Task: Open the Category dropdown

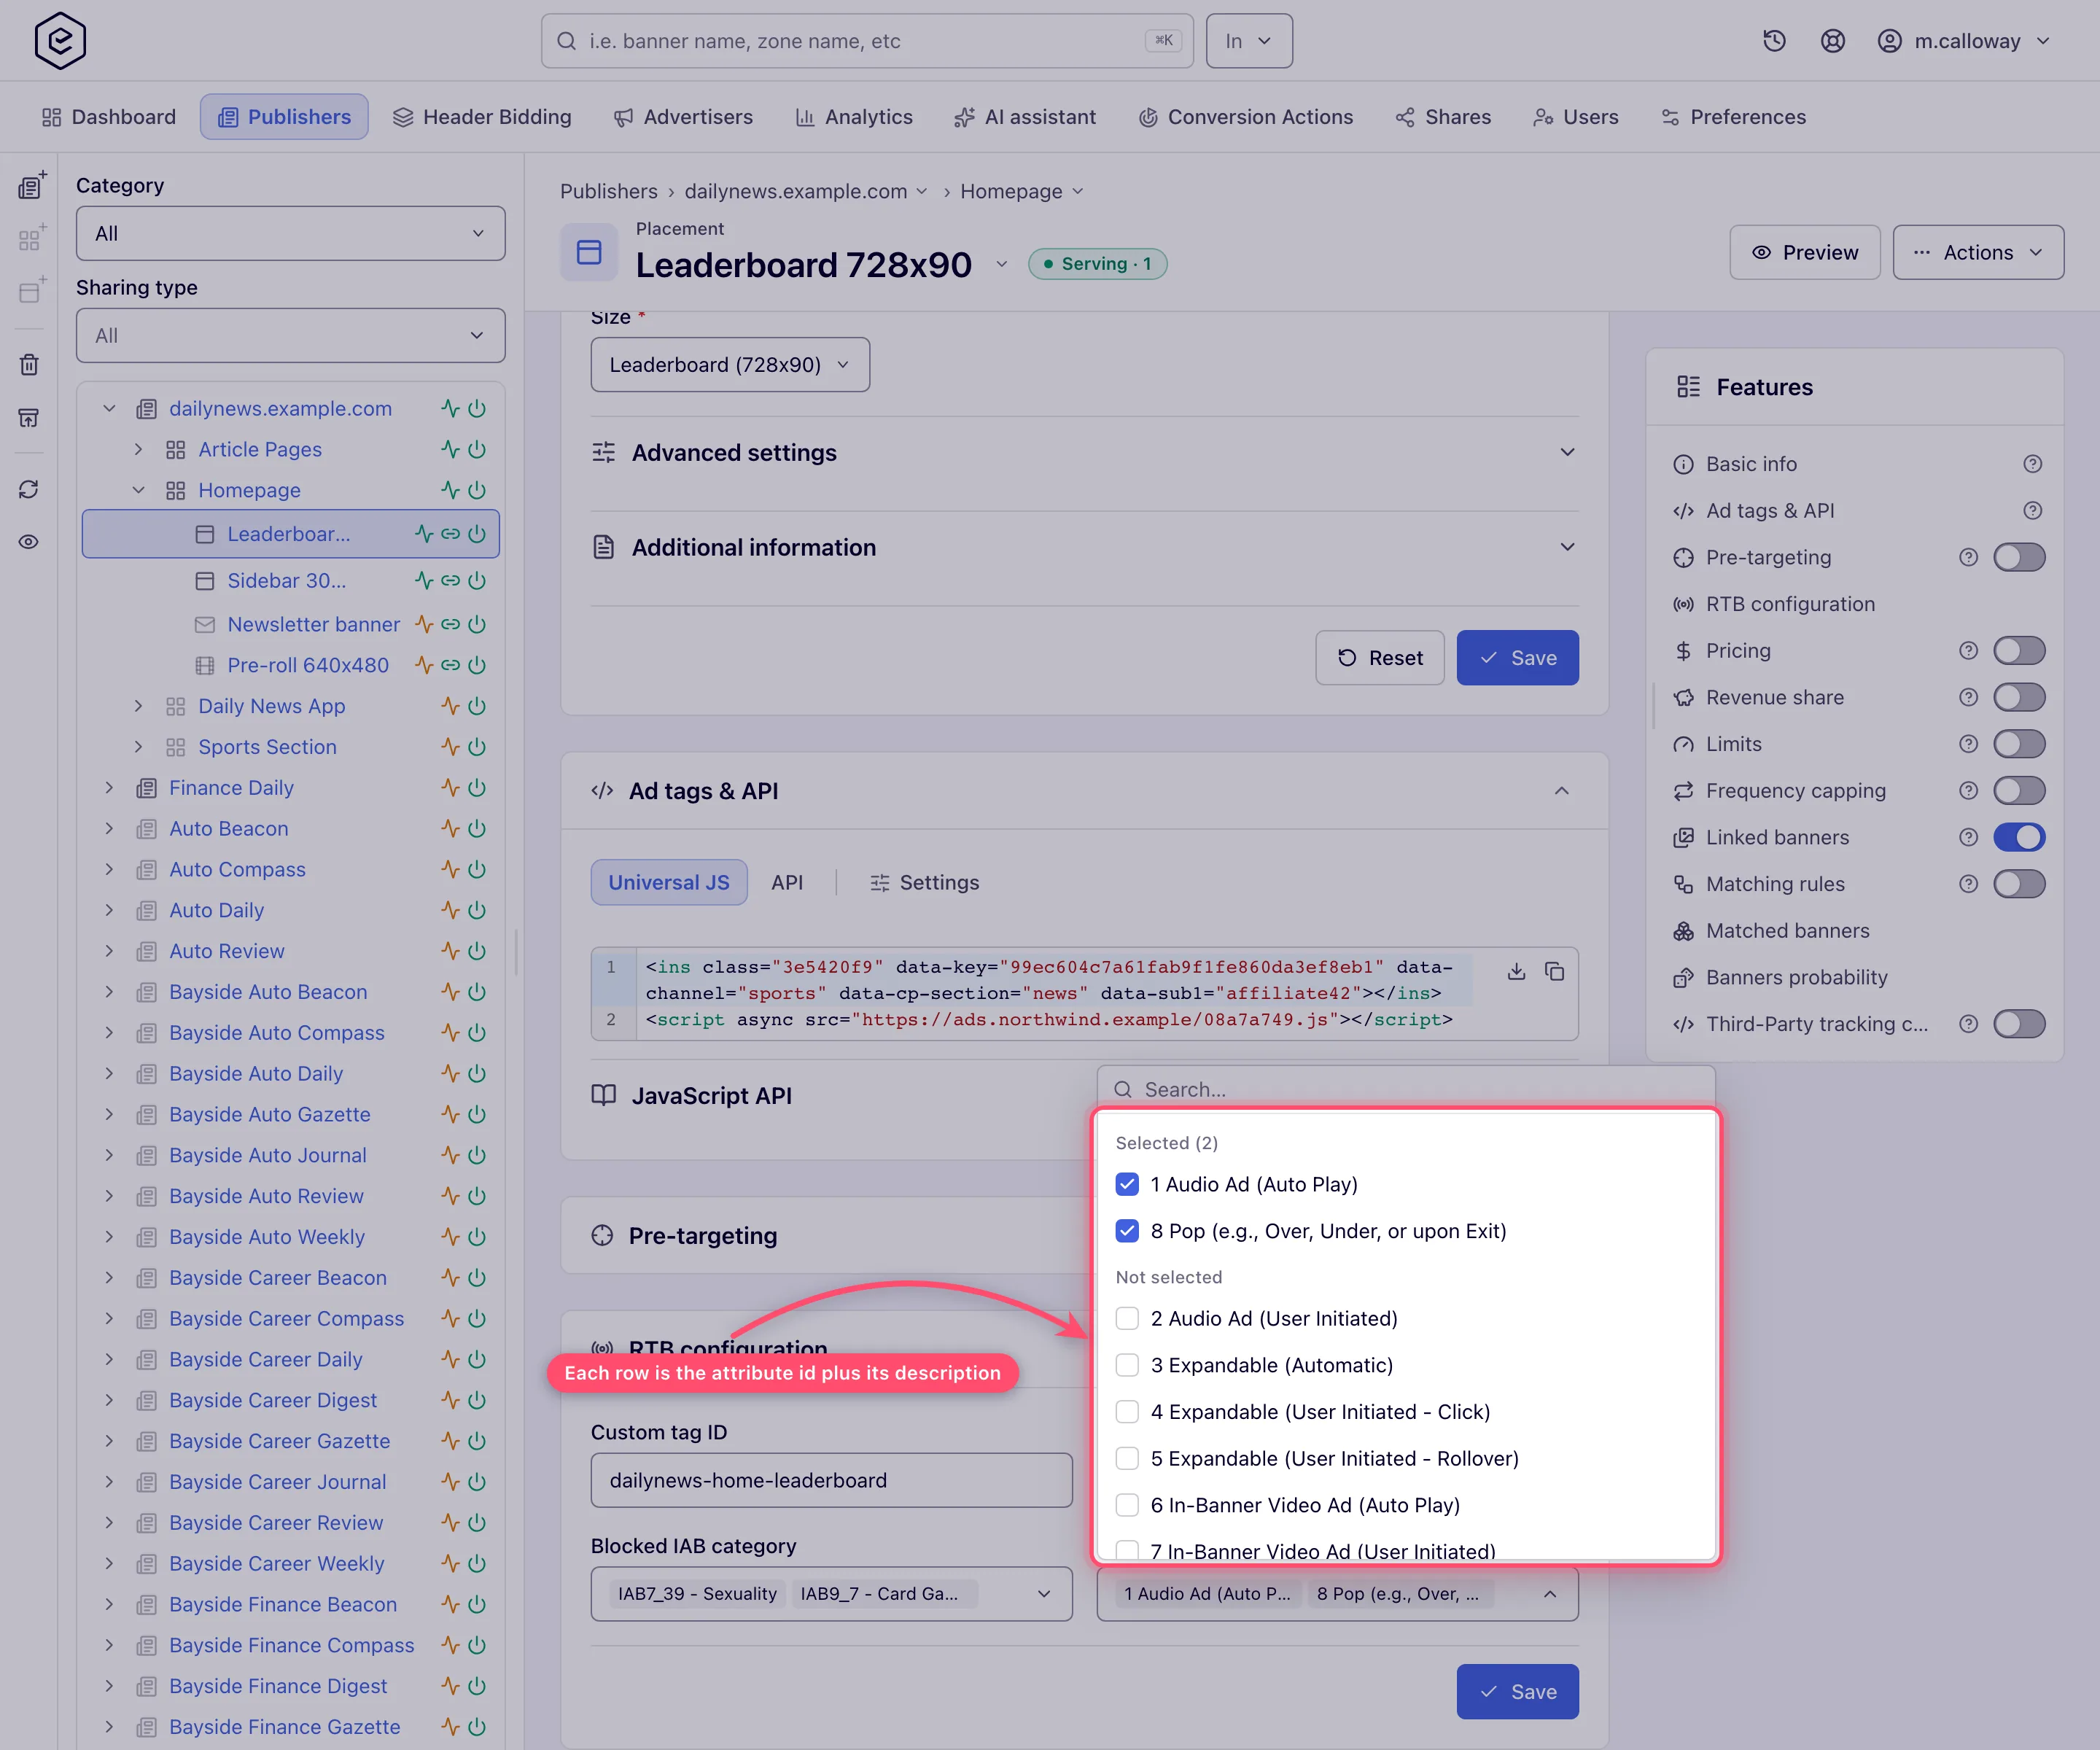Action: coord(290,233)
